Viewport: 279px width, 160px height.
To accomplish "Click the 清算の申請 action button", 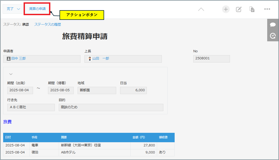I will pyautogui.click(x=37, y=9).
